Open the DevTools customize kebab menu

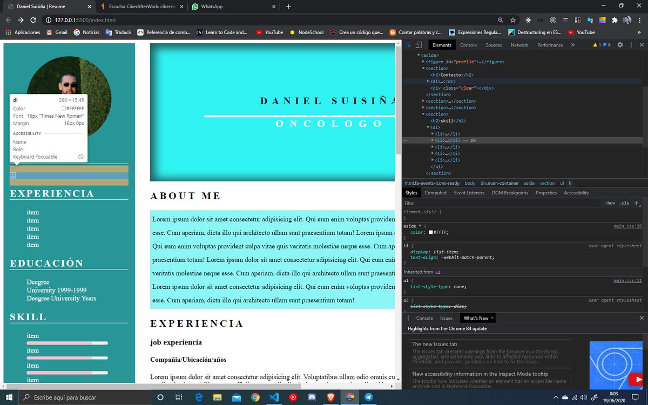(x=630, y=45)
